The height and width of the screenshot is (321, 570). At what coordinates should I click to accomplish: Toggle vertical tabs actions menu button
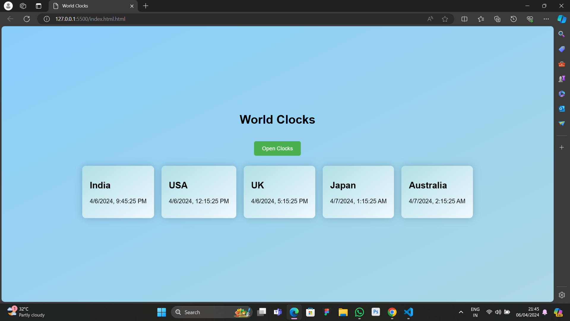(39, 6)
